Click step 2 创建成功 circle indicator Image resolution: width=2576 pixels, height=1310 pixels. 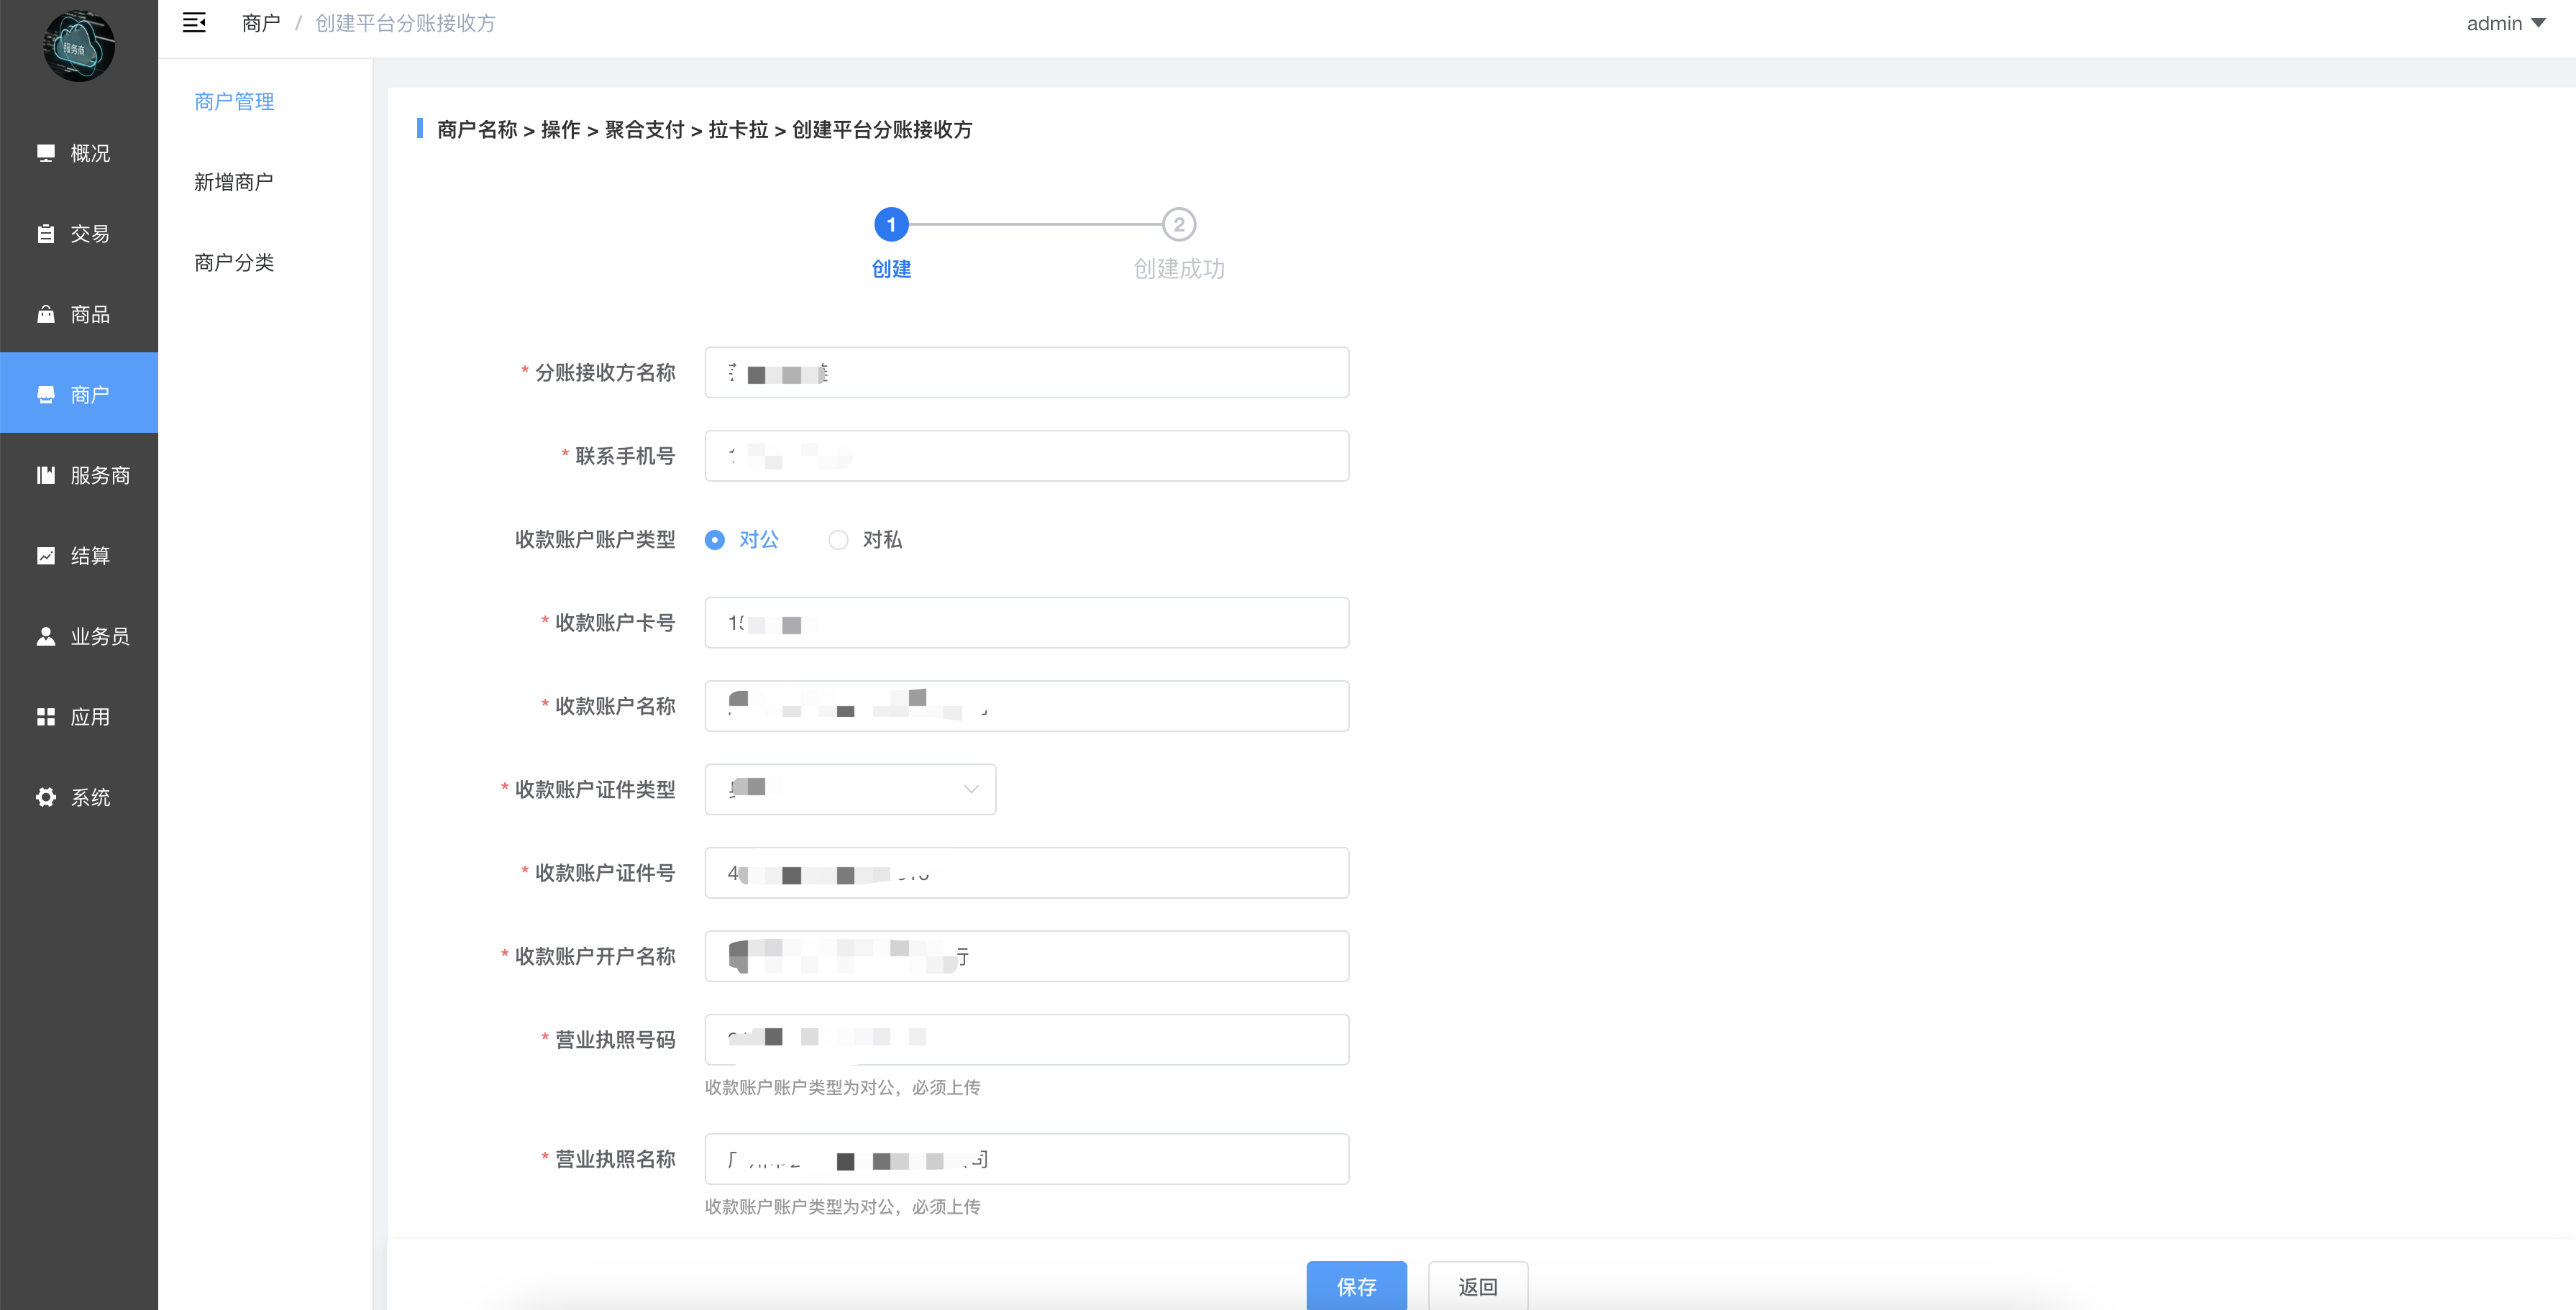pyautogui.click(x=1178, y=224)
